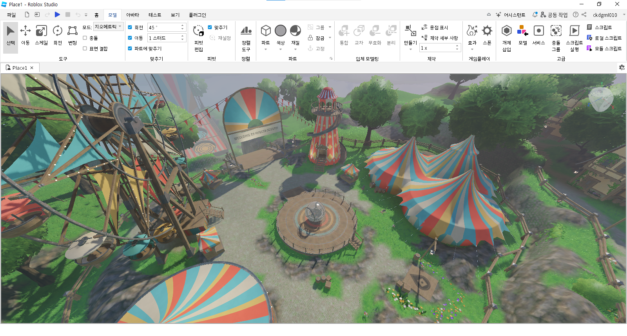Open the username ckdgml010 dropdown arrow
The height and width of the screenshot is (336, 627).
(x=624, y=14)
